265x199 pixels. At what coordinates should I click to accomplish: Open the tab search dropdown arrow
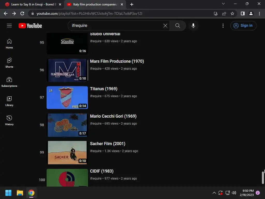click(x=223, y=4)
